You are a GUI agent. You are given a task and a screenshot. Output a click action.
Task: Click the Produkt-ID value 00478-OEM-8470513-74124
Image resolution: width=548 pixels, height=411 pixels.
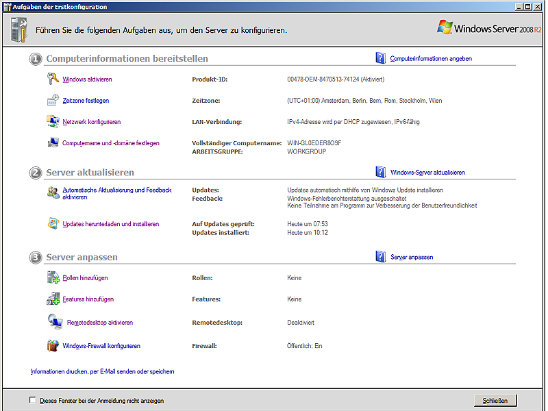pyautogui.click(x=336, y=79)
